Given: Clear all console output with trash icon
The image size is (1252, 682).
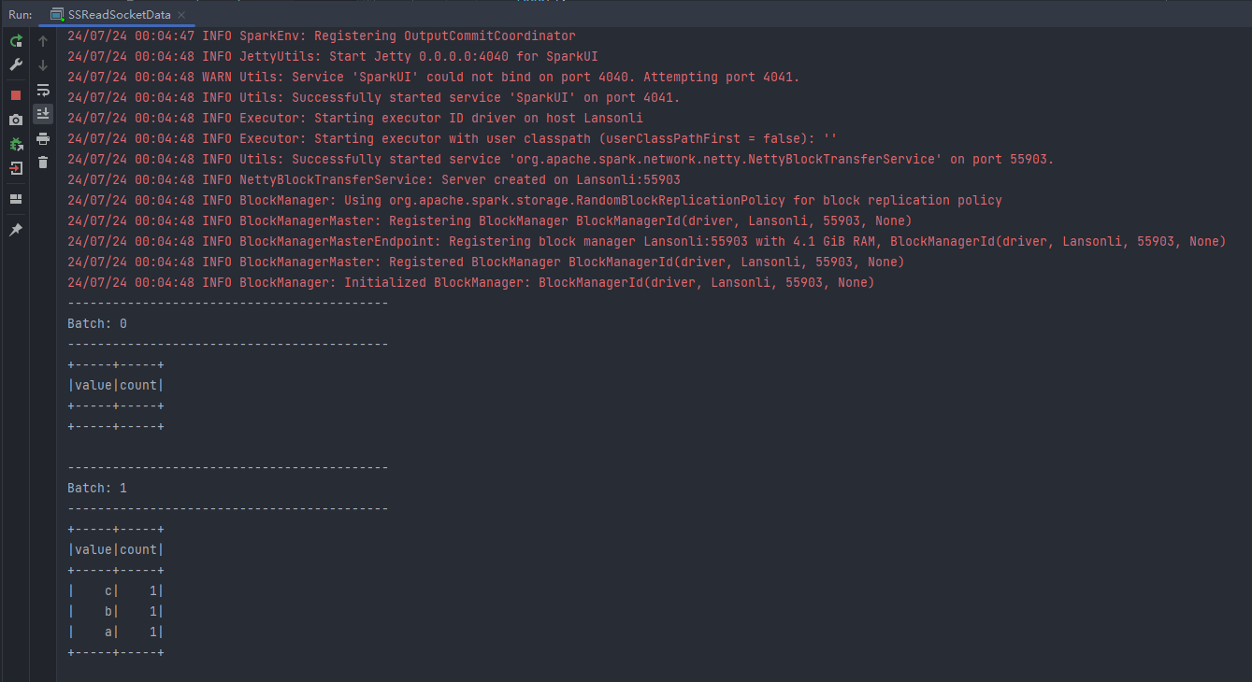Looking at the screenshot, I should (x=43, y=163).
